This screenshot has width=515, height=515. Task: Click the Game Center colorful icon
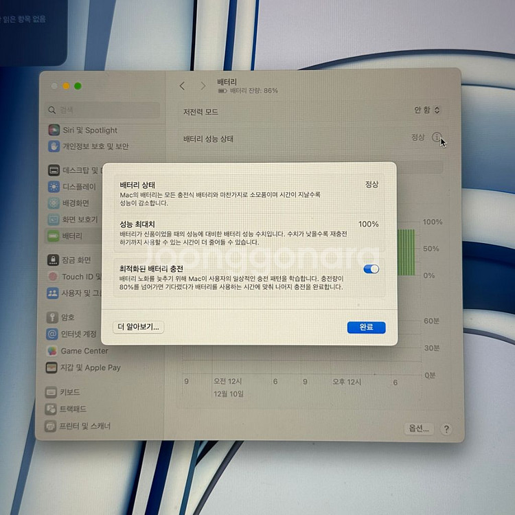(x=52, y=351)
